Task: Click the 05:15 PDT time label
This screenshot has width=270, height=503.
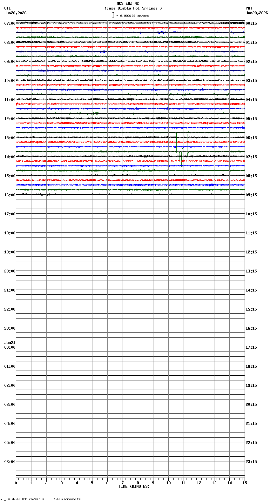Action: point(251,119)
